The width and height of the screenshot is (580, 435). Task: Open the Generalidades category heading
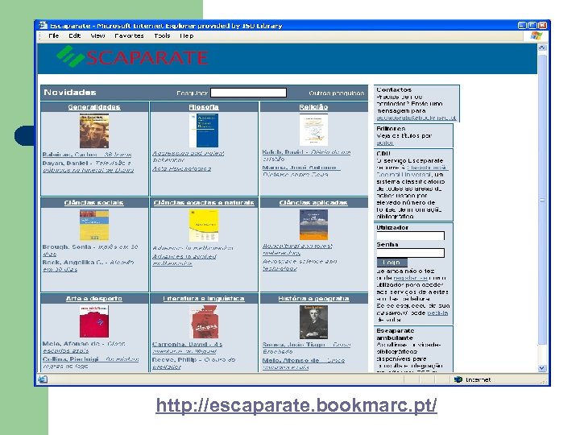click(94, 107)
